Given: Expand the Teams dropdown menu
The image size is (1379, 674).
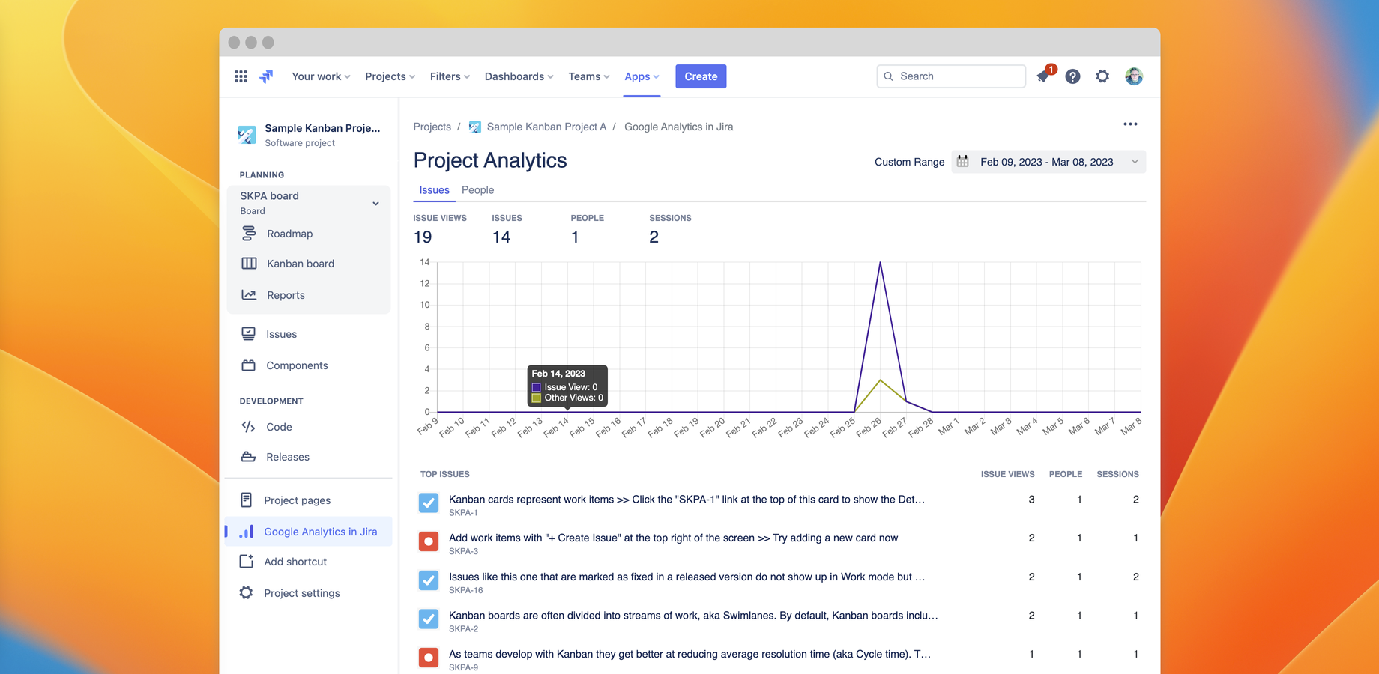Looking at the screenshot, I should (x=589, y=76).
